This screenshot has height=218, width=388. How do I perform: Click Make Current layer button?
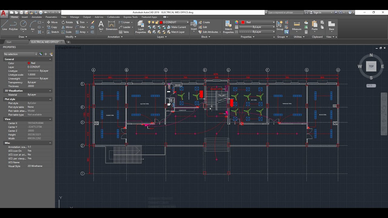tap(176, 27)
